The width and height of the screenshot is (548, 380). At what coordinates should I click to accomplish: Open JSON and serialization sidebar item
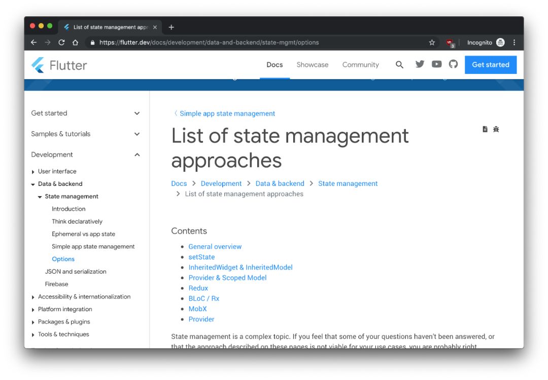point(76,272)
